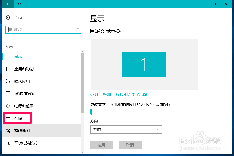Click the 平板电脑模式 tablet icon

coord(8,143)
